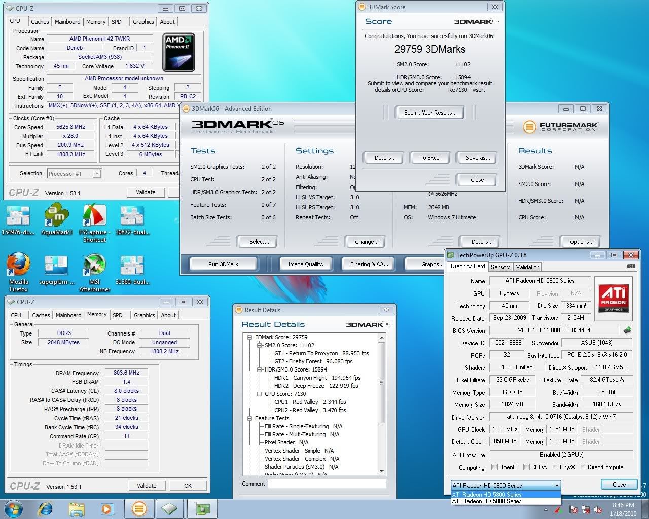The width and height of the screenshot is (649, 519).
Task: Select the 31360-dual... desktop file icon
Action: (x=132, y=270)
